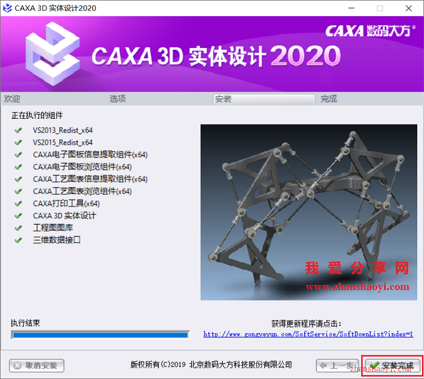Select the CAXA工艺图表浏览组件(x64) row
Viewport: 424px width, 379px height.
[x=82, y=192]
